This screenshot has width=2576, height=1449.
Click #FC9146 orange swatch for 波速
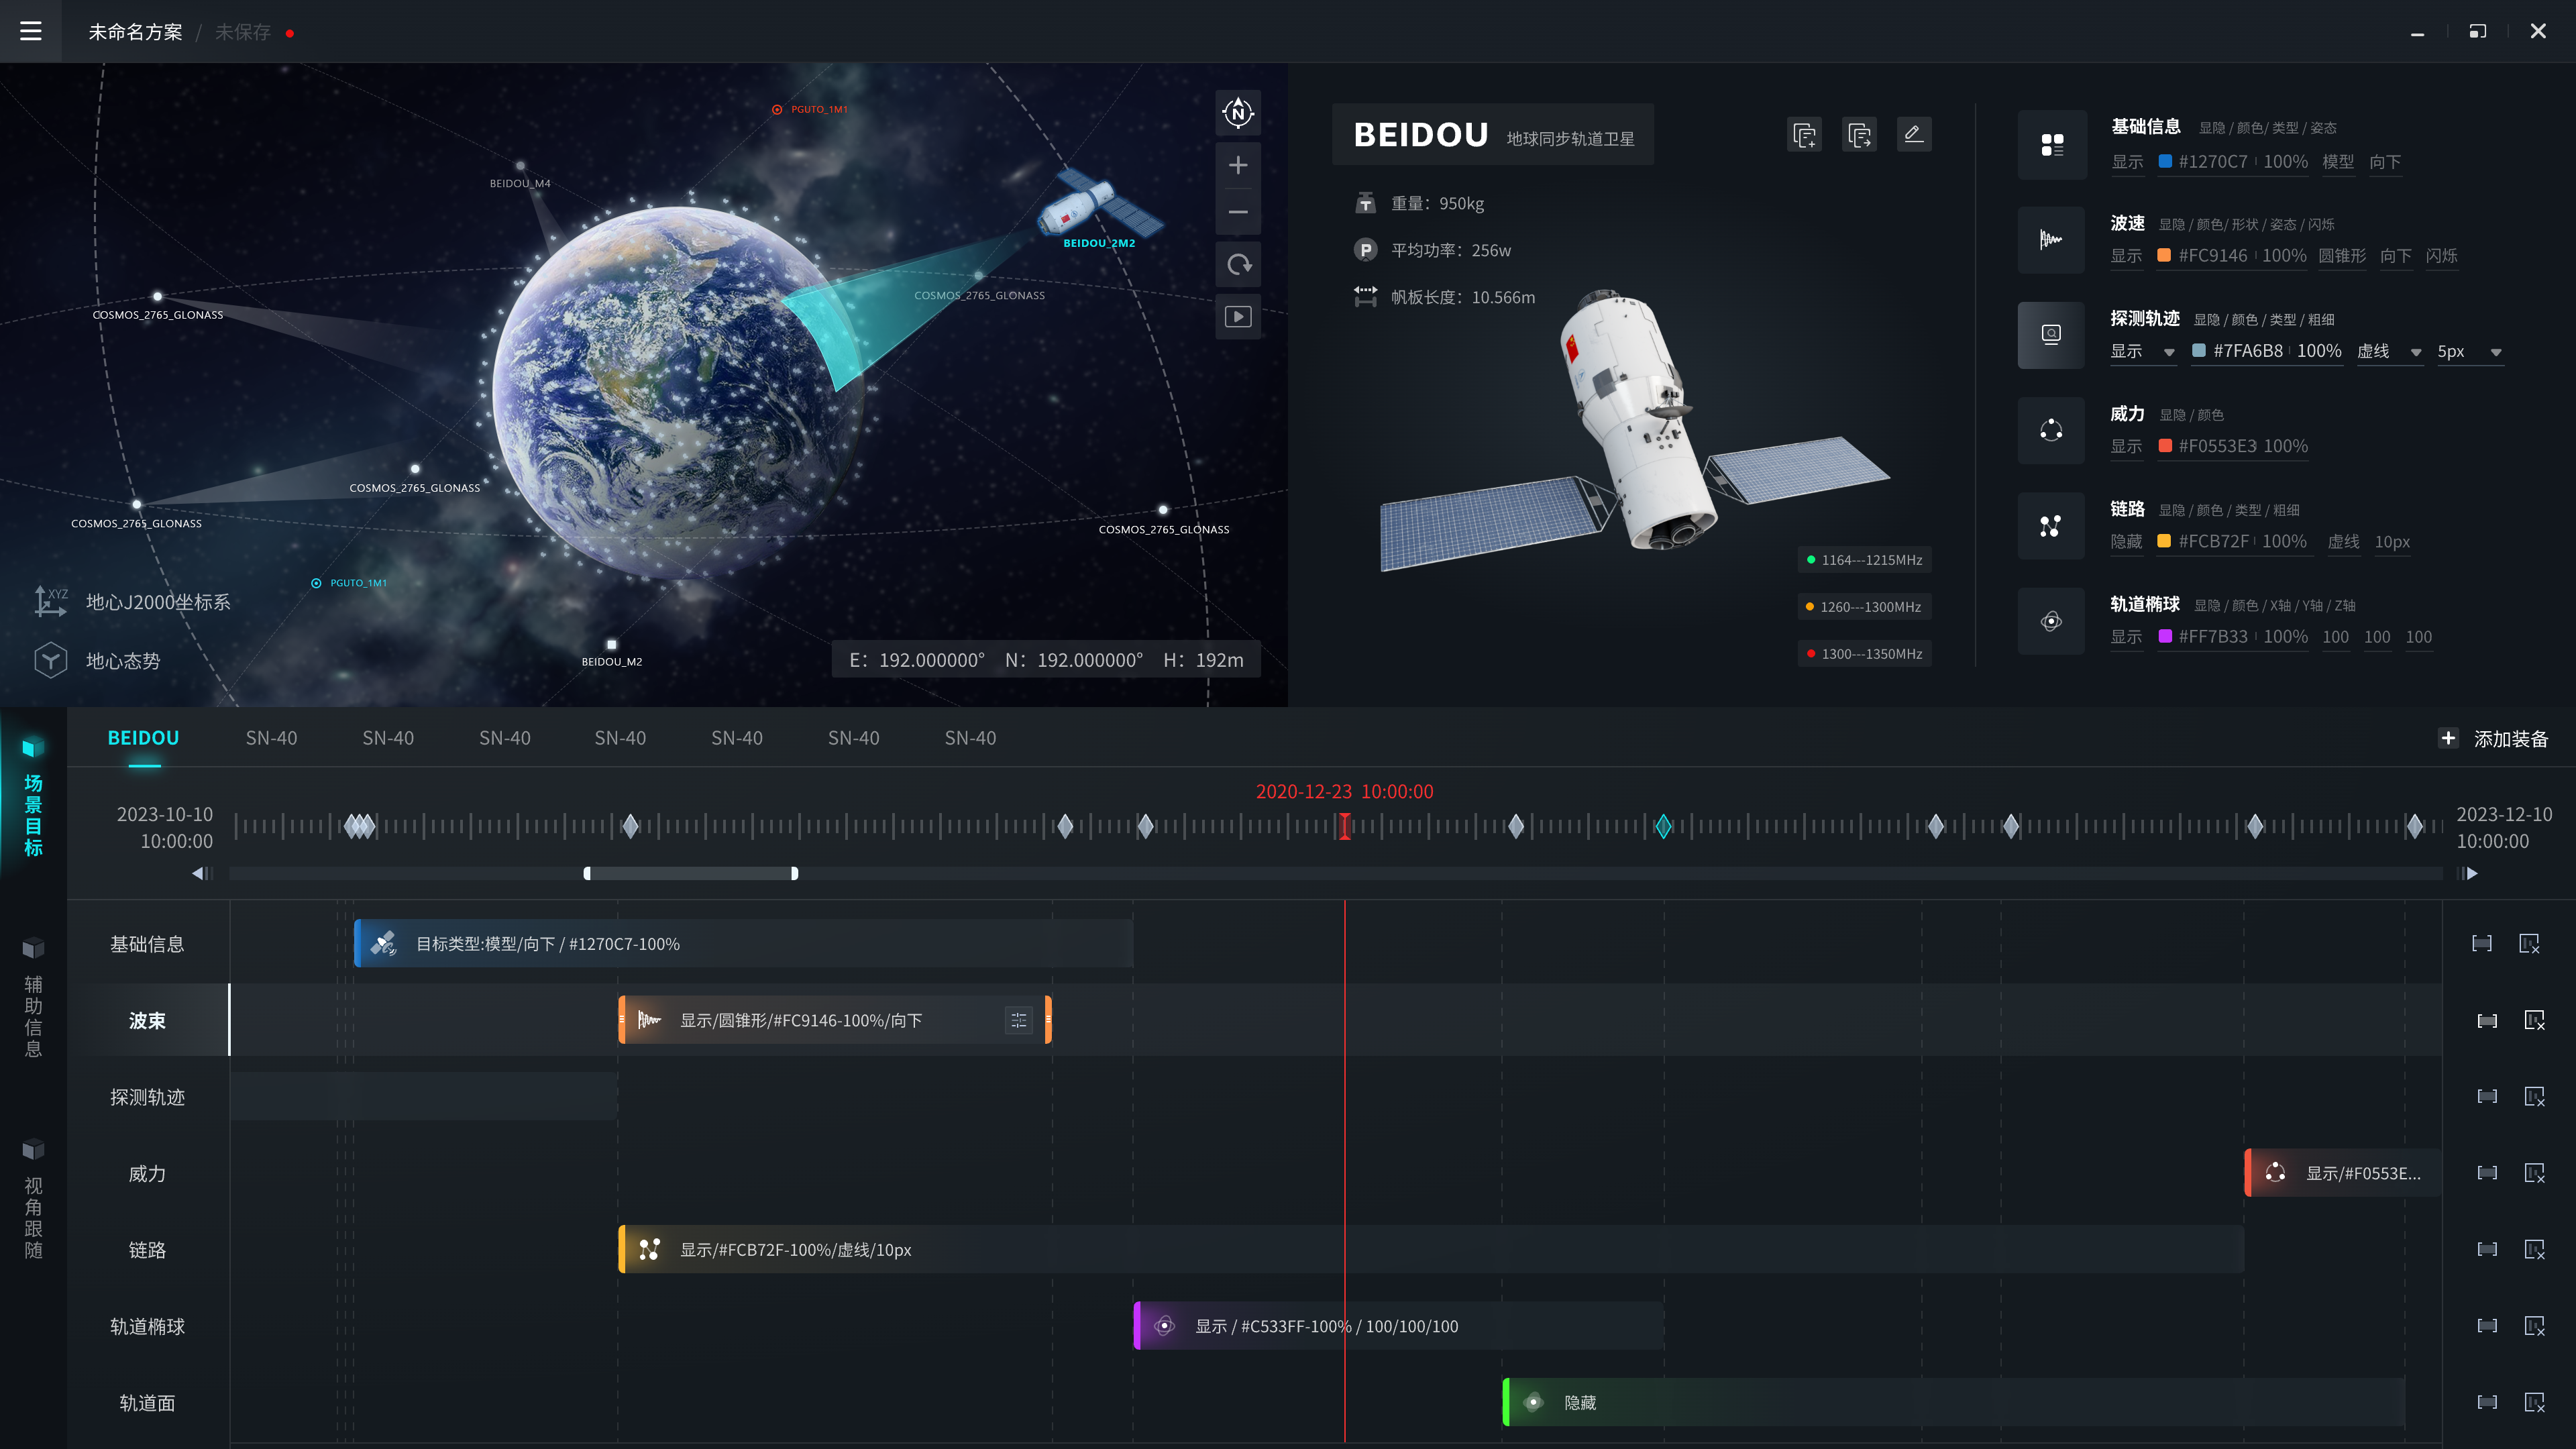point(2164,256)
